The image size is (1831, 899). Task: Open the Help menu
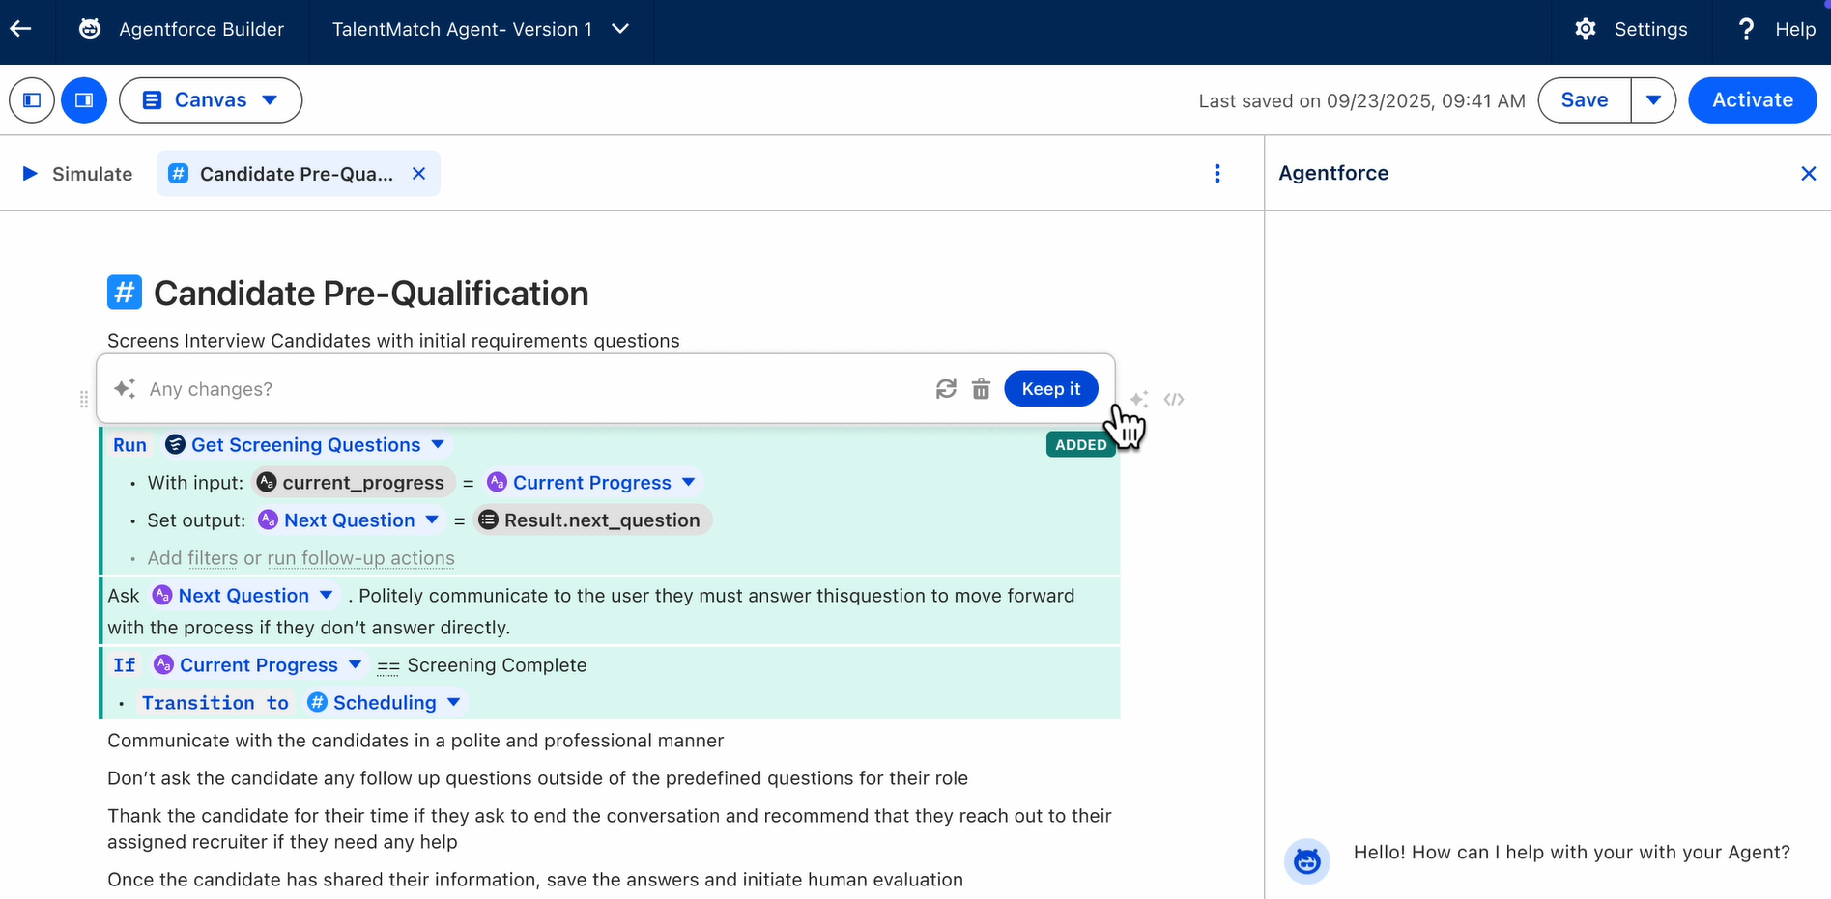(x=1776, y=29)
